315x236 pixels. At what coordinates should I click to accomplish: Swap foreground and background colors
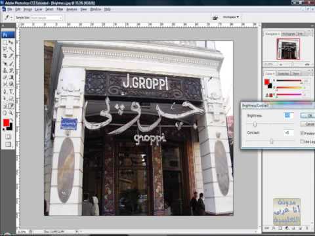(x=11, y=119)
